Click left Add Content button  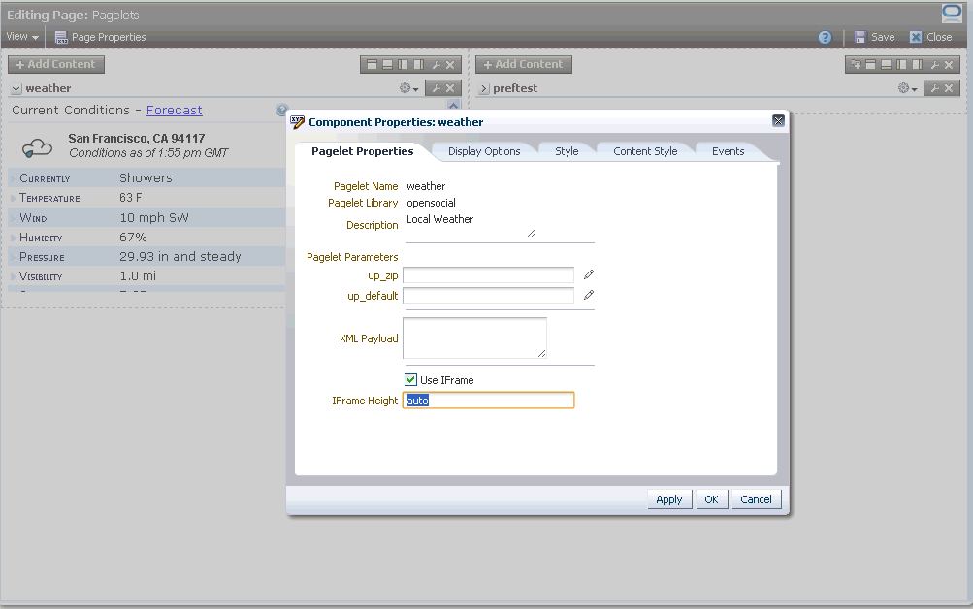56,65
